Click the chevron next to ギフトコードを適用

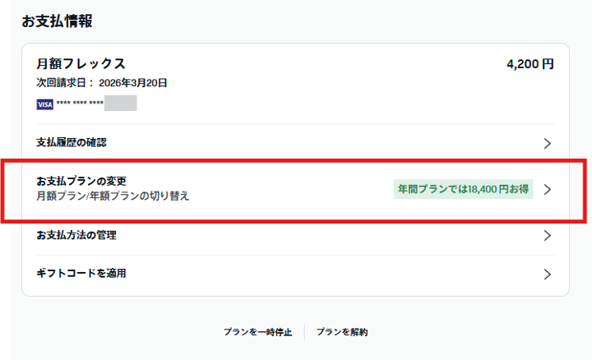[548, 274]
